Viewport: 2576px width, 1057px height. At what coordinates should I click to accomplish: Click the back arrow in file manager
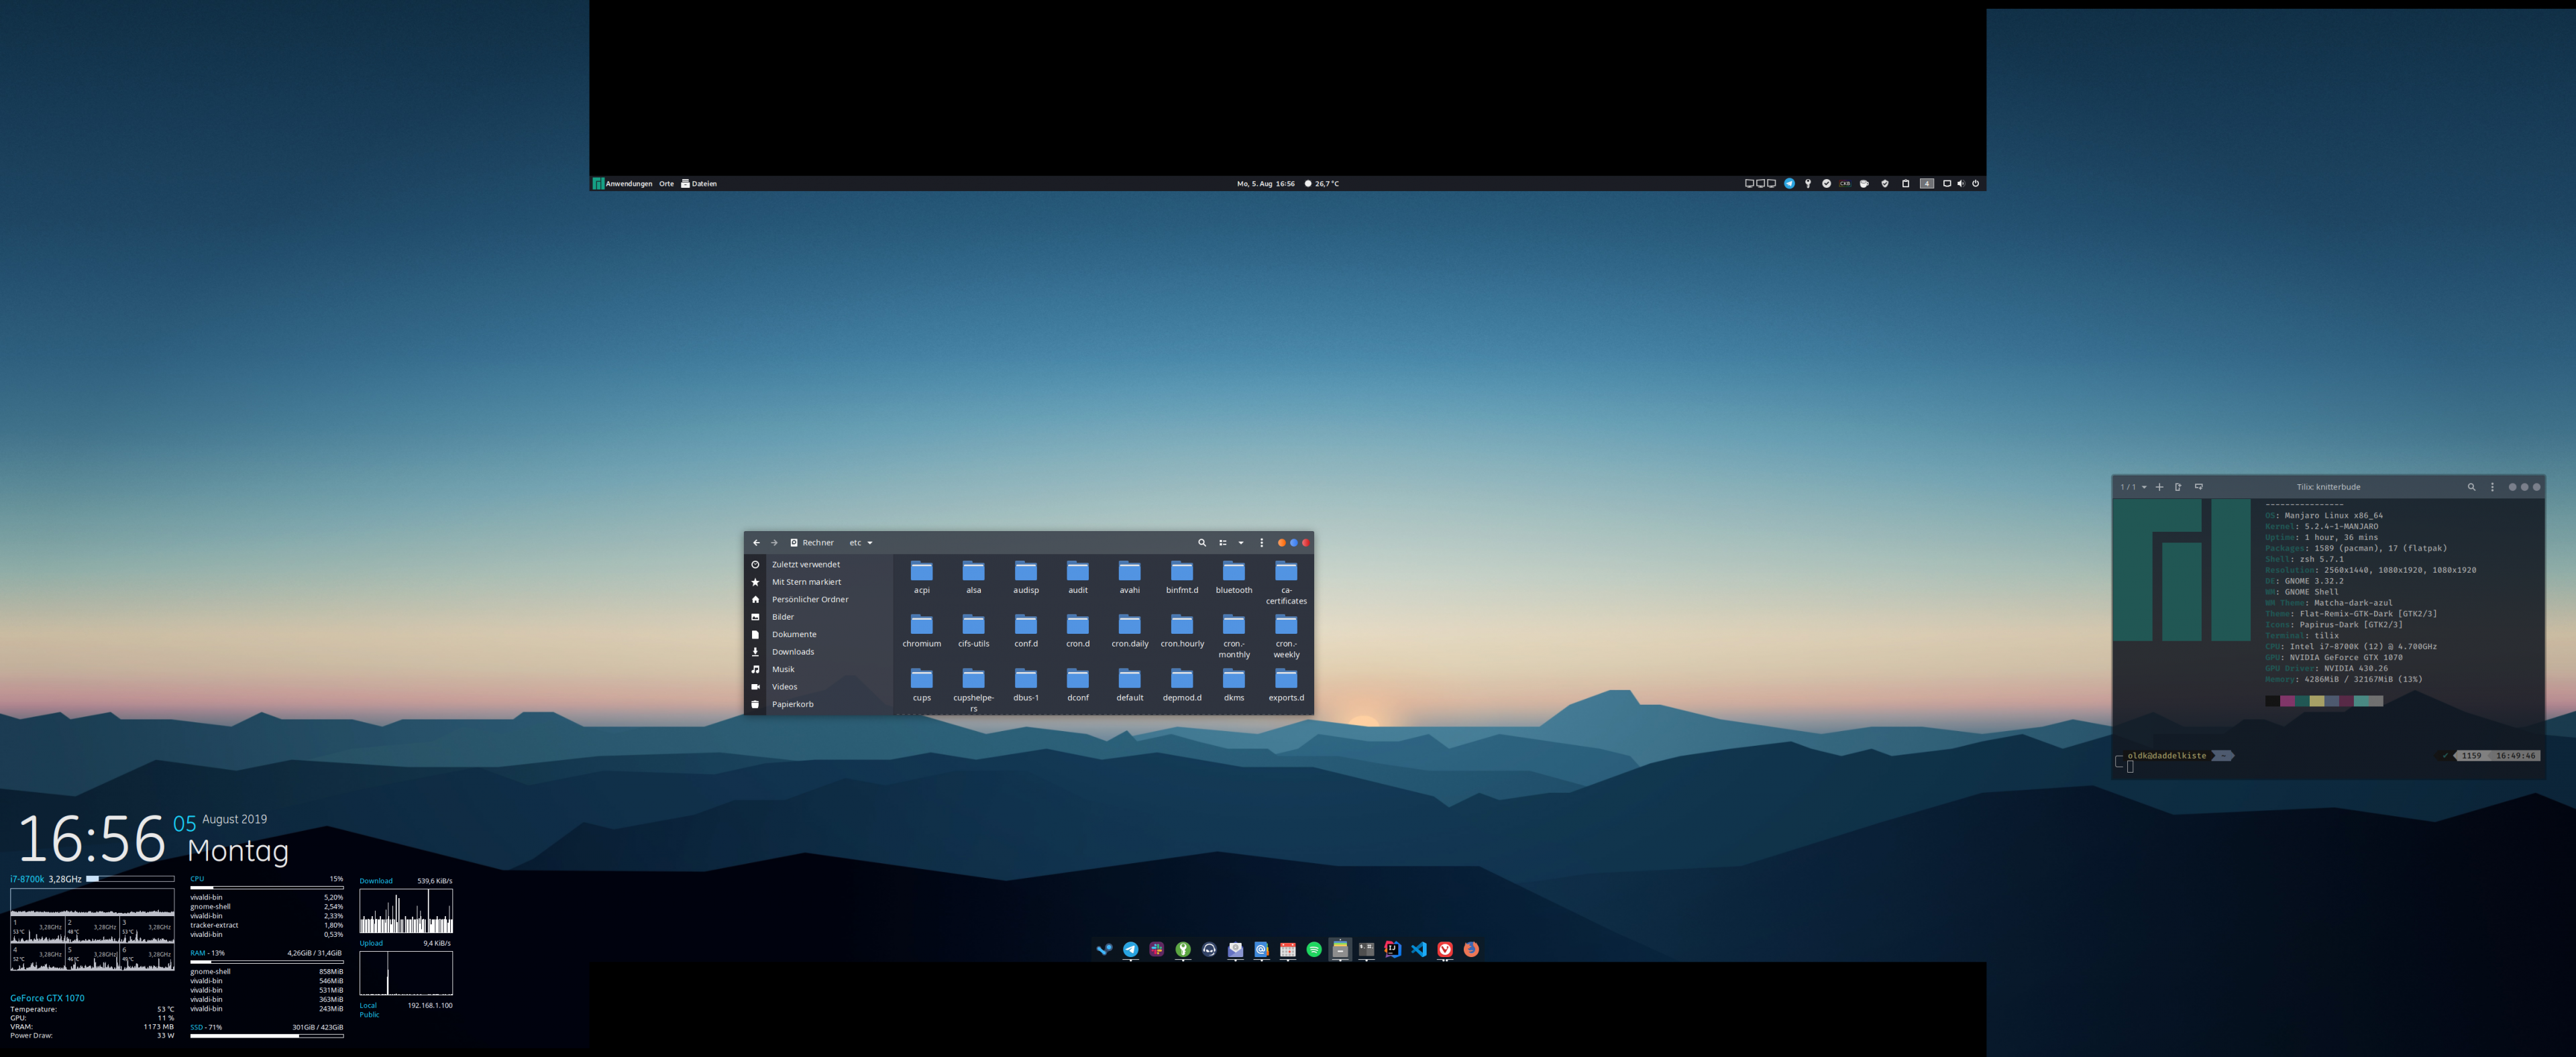point(756,543)
